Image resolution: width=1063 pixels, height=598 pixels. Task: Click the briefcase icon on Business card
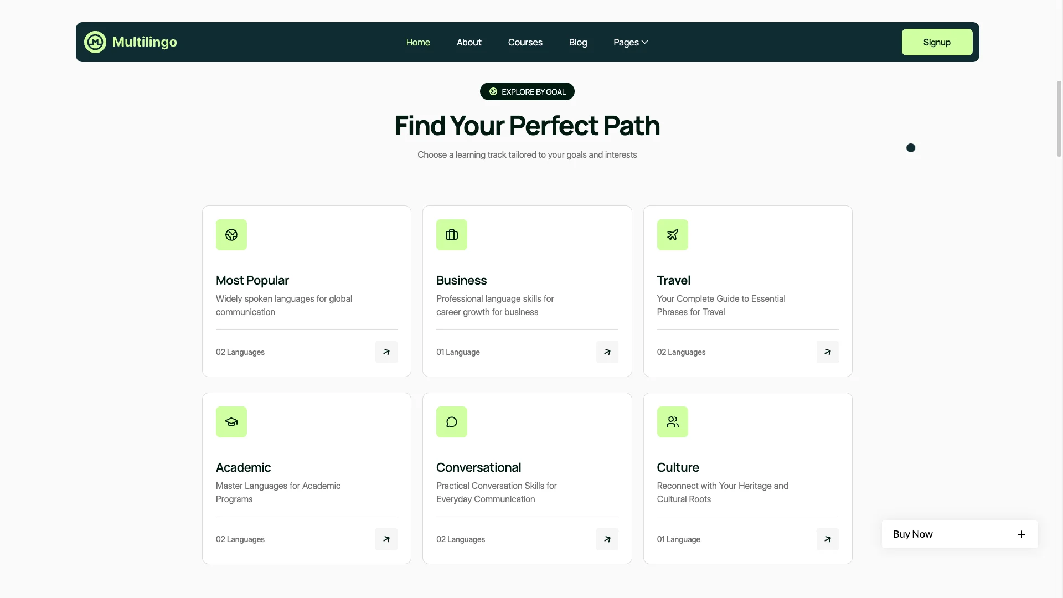coord(451,234)
